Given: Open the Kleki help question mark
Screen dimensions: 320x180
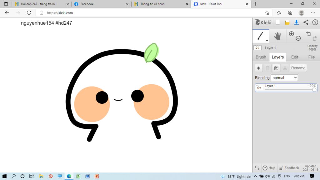Looking at the screenshot, I should [315, 22].
